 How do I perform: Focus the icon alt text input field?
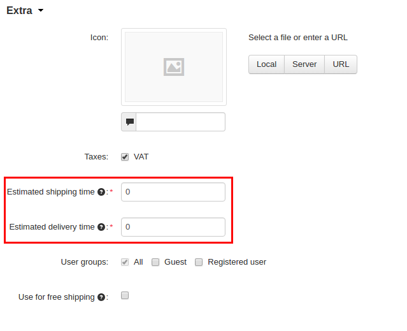point(180,122)
